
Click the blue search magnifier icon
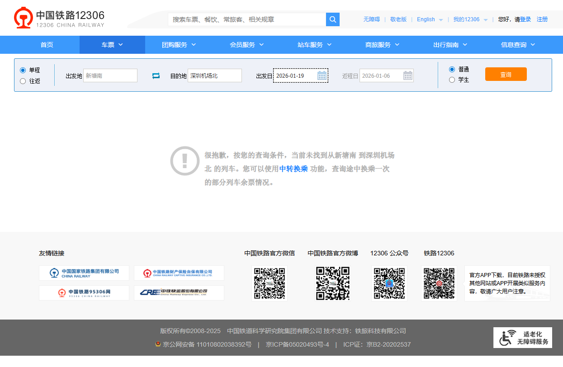(x=332, y=19)
